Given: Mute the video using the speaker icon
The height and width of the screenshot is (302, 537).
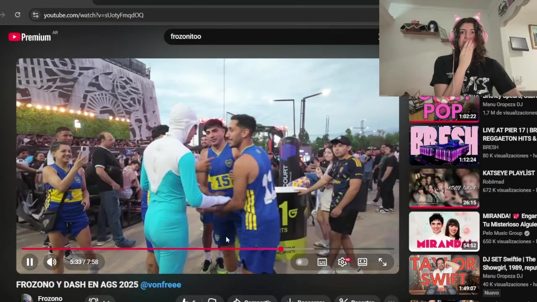Looking at the screenshot, I should [x=52, y=262].
